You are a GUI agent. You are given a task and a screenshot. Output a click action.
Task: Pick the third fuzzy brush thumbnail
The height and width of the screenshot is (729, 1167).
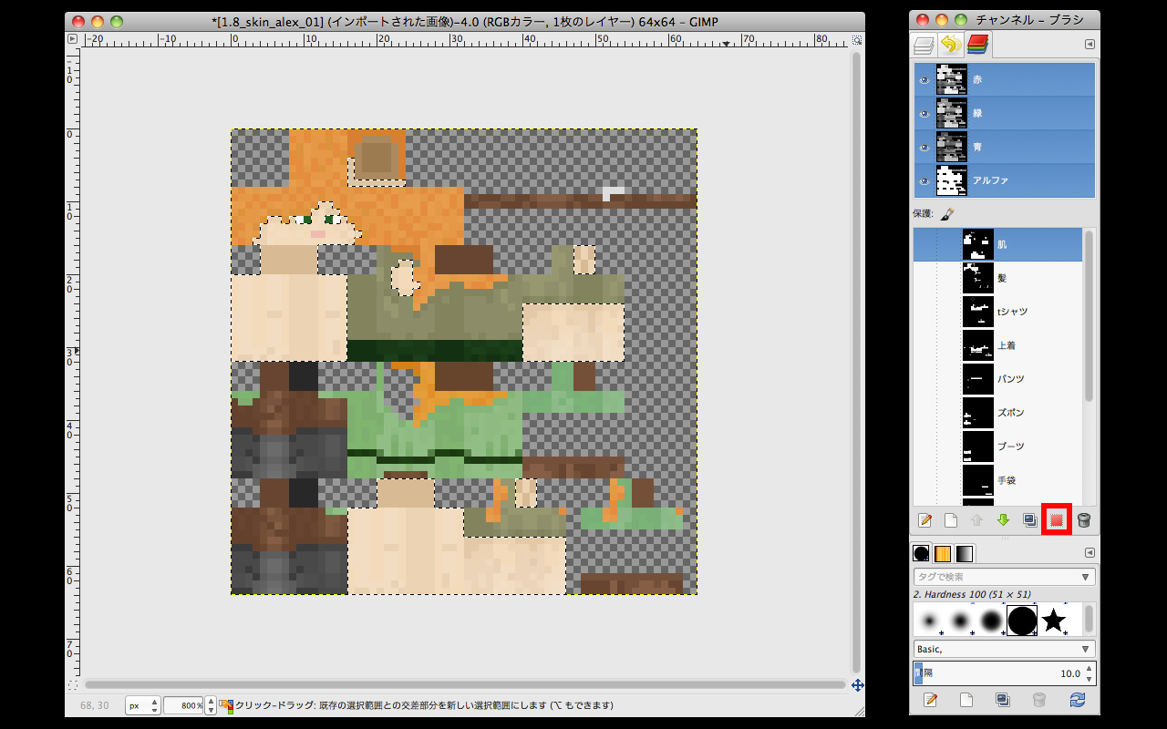991,621
